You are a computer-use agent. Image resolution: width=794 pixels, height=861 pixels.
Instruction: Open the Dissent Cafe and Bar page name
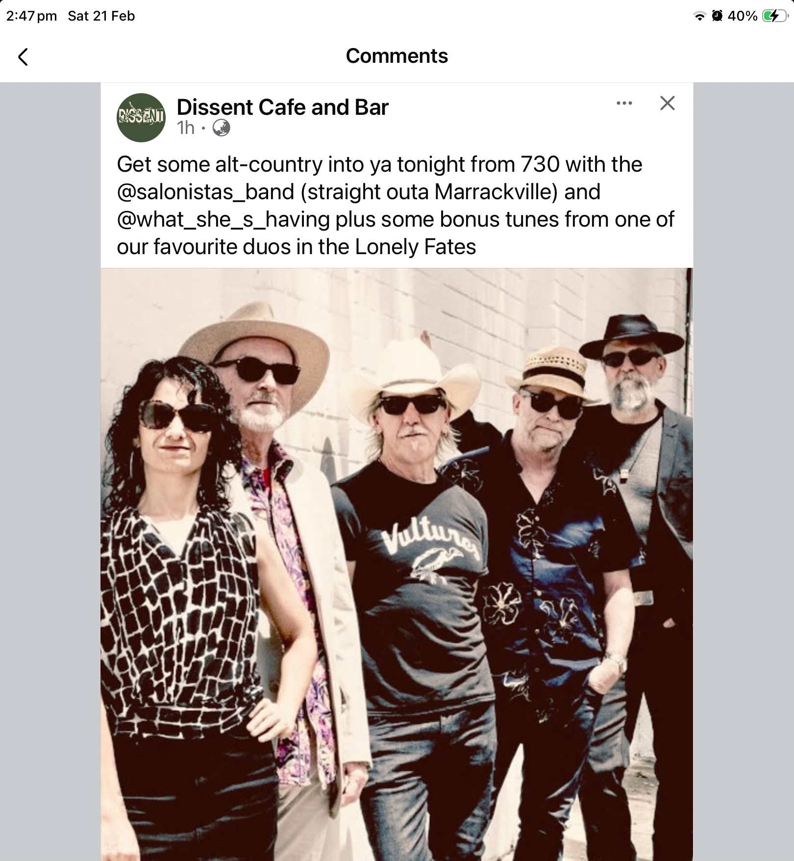[x=282, y=107]
